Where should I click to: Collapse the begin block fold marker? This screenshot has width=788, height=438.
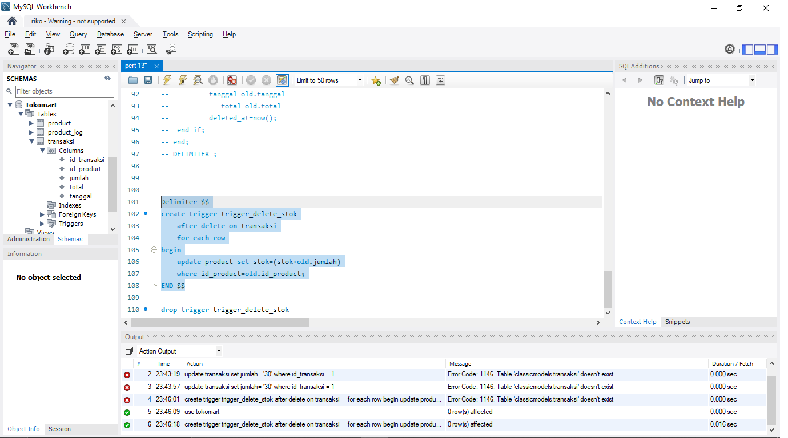(154, 250)
